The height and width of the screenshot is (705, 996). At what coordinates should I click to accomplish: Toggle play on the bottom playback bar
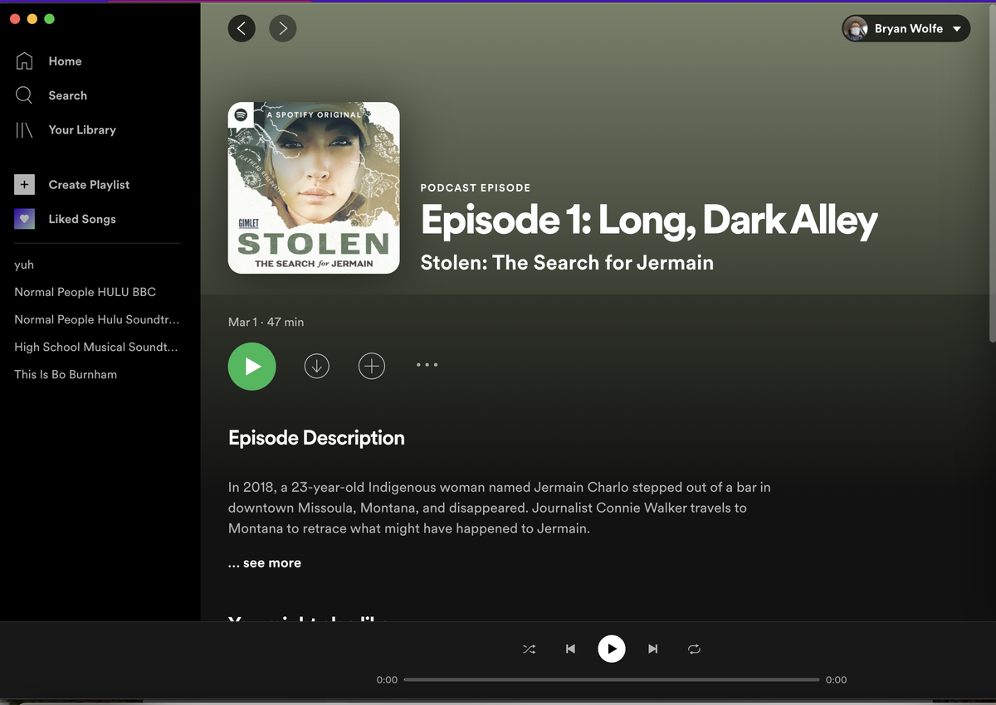tap(612, 649)
